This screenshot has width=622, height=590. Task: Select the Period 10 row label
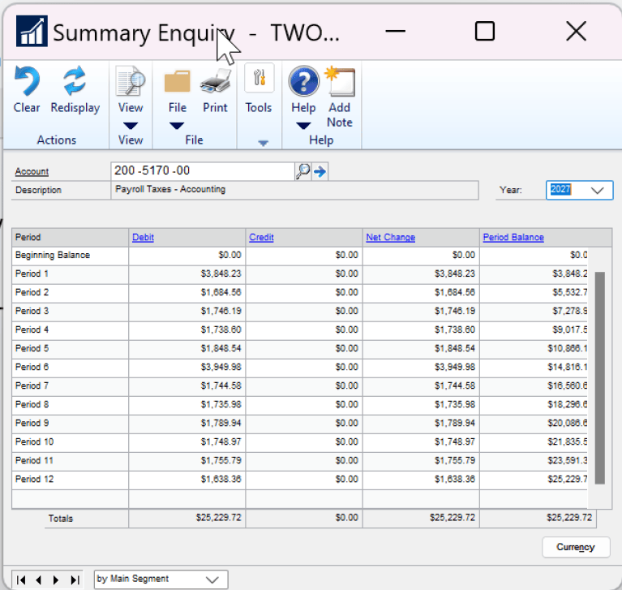(34, 441)
